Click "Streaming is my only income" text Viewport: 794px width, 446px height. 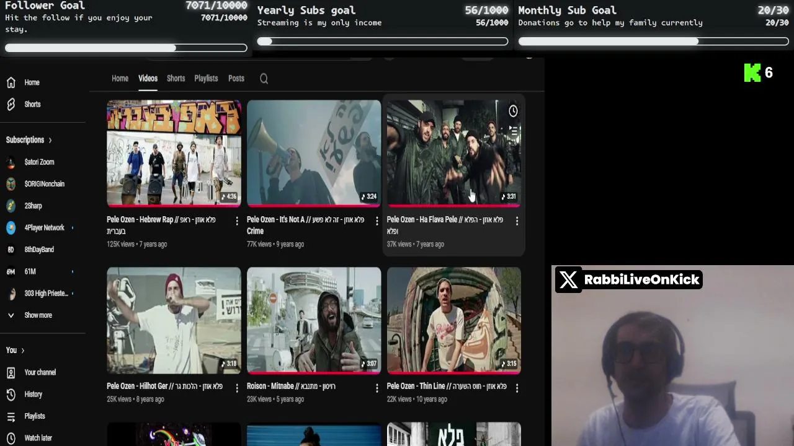[x=319, y=23]
